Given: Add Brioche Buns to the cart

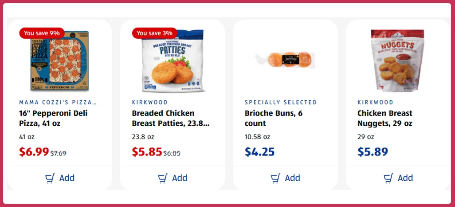Looking at the screenshot, I should click(285, 178).
